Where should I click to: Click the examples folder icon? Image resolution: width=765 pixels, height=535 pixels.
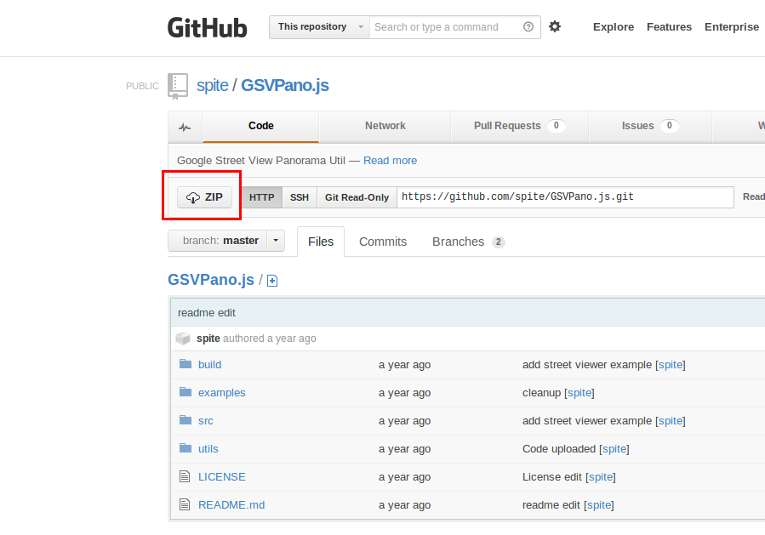(186, 392)
